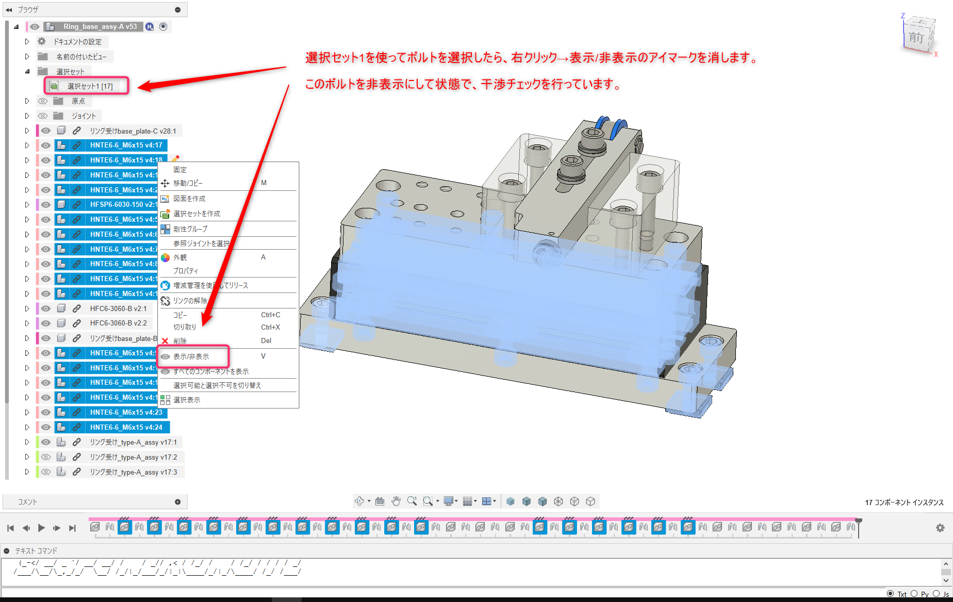
Task: Show リング受け_type-A_assy v17:2 component
Action: pyautogui.click(x=46, y=457)
